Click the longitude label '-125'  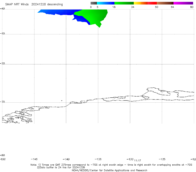(162, 159)
